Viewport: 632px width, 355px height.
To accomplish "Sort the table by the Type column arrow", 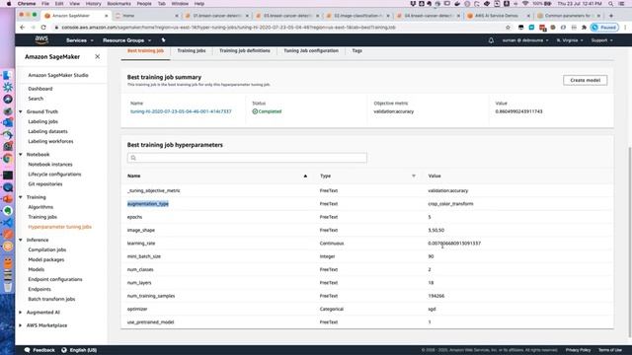I will click(413, 176).
